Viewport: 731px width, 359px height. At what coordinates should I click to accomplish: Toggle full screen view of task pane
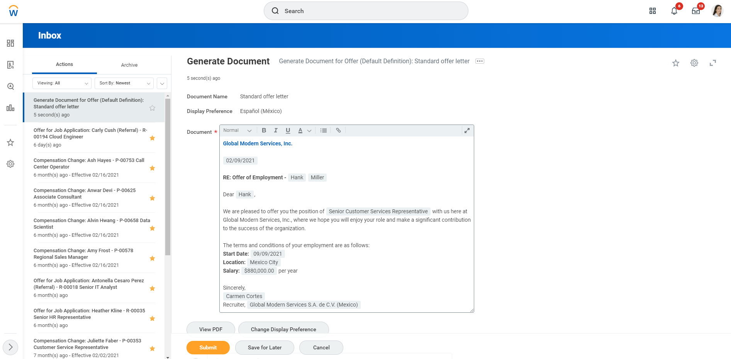[x=713, y=63]
